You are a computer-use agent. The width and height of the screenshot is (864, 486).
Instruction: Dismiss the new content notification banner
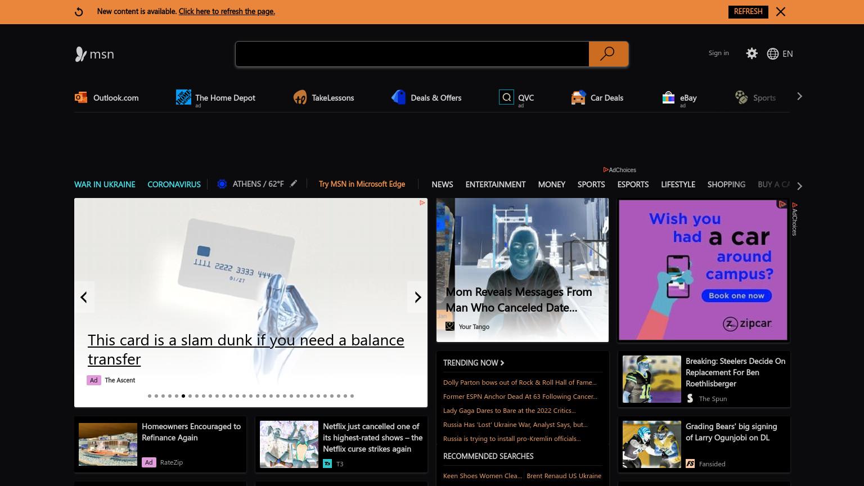(x=780, y=12)
